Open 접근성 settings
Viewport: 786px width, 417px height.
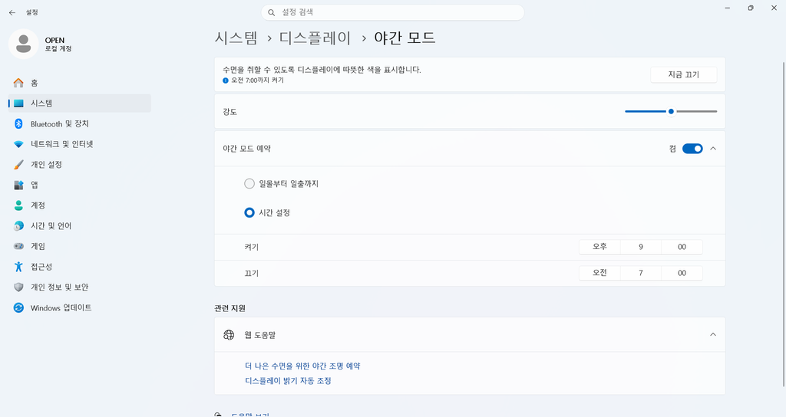click(79, 267)
